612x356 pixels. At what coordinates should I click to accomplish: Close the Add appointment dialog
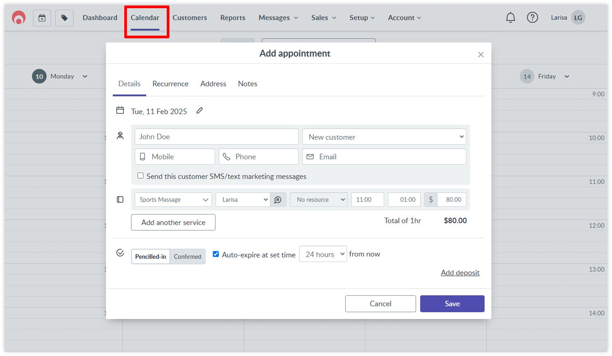tap(480, 54)
